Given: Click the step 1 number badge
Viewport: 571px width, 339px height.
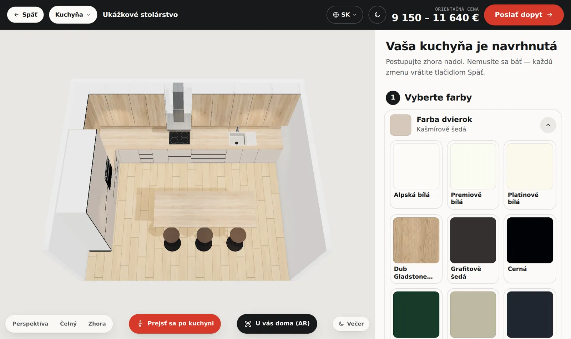Looking at the screenshot, I should tap(393, 97).
